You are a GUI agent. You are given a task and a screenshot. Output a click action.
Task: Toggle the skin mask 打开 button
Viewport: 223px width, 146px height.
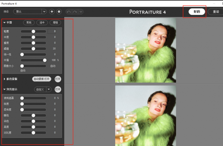coord(58,79)
